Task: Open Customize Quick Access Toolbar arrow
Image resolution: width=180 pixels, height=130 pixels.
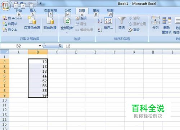Action: (41, 3)
